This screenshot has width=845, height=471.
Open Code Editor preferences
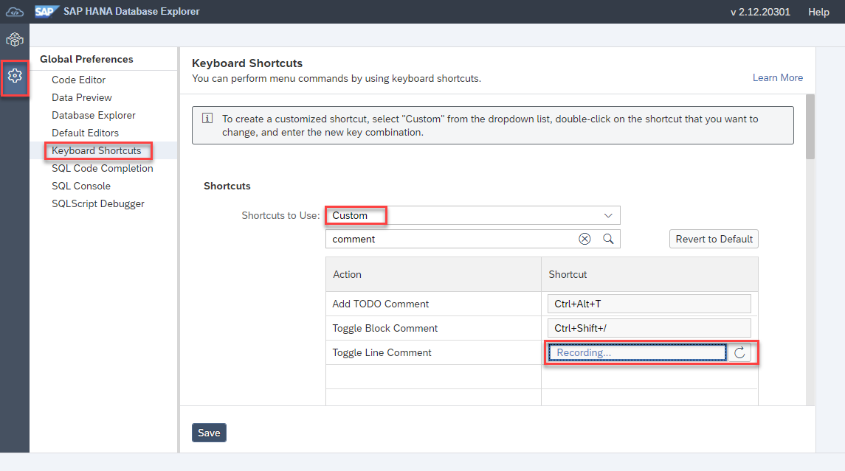coord(79,80)
